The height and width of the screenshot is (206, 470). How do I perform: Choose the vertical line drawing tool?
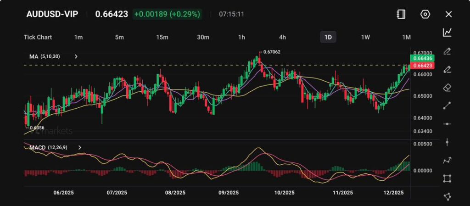[447, 142]
